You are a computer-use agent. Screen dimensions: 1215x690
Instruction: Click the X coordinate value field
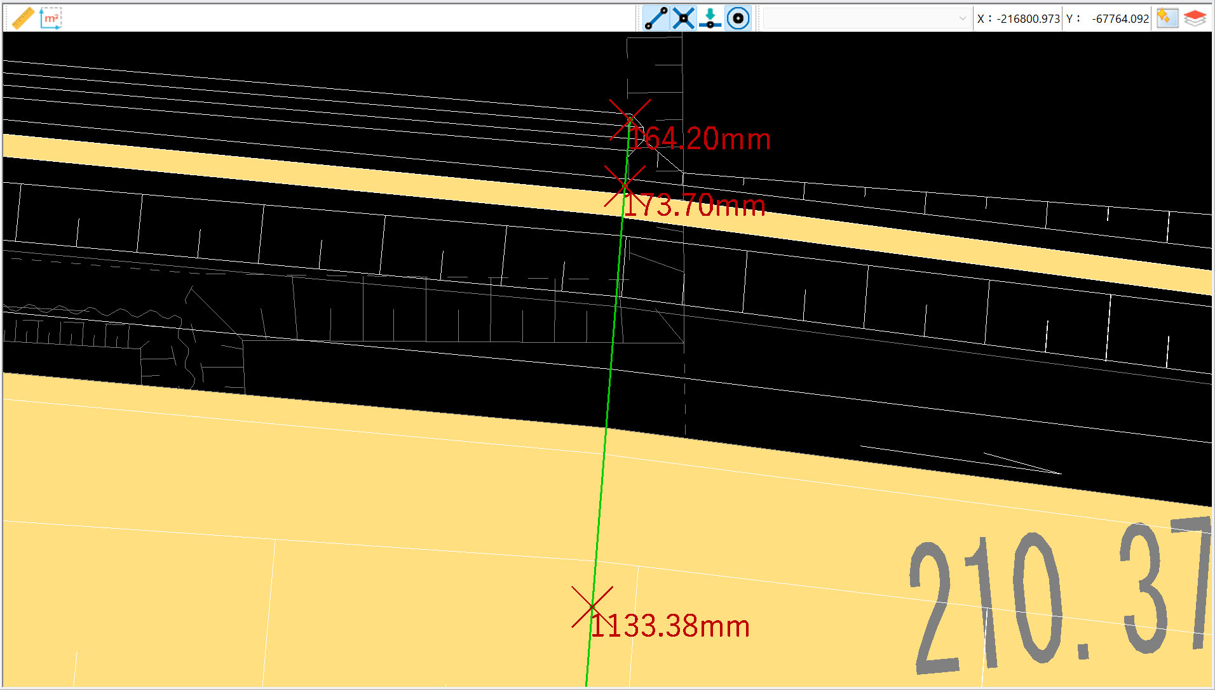click(1028, 19)
